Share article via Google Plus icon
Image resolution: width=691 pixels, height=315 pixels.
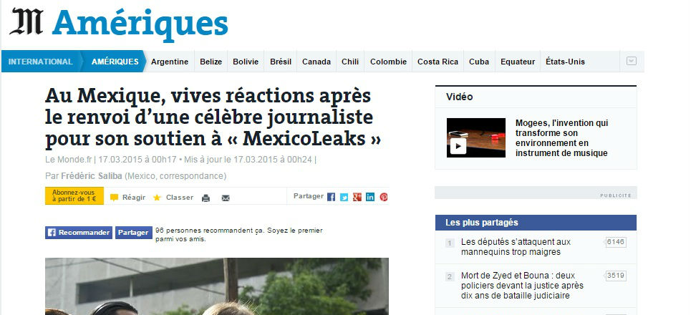click(357, 197)
